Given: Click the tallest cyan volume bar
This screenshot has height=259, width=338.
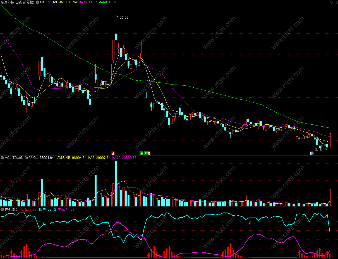Looking at the screenshot, I should [x=116, y=184].
